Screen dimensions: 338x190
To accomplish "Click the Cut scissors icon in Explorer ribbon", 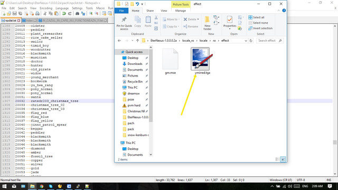I will point(156,17).
